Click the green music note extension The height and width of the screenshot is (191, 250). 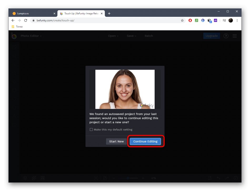coord(196,20)
